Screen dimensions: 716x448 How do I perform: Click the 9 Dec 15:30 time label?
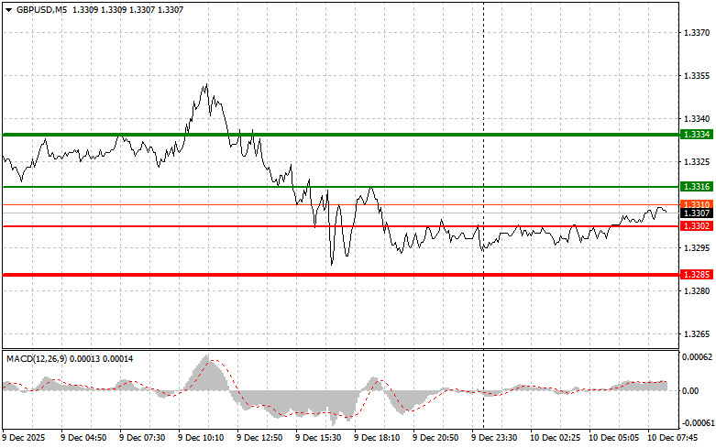318,438
